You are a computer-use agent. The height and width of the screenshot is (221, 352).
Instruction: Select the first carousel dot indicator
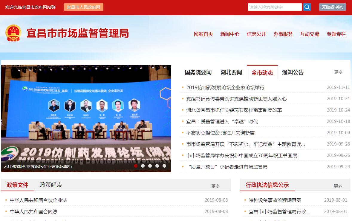click(136, 166)
